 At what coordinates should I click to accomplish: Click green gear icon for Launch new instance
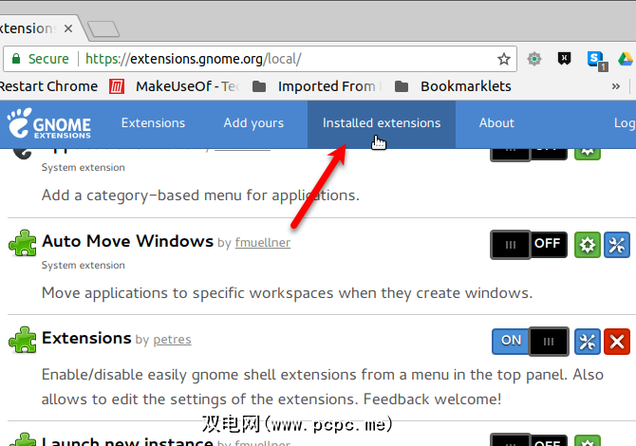[x=588, y=440]
